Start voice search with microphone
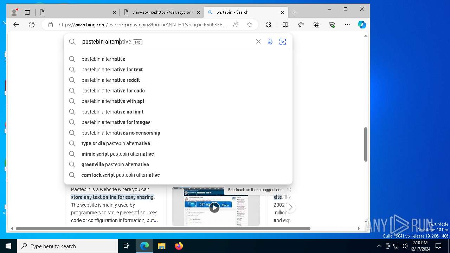450x253 pixels. (270, 42)
